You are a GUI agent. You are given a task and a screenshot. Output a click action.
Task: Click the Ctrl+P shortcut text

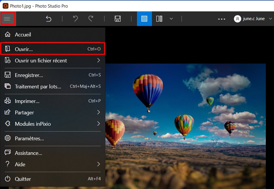(95, 101)
